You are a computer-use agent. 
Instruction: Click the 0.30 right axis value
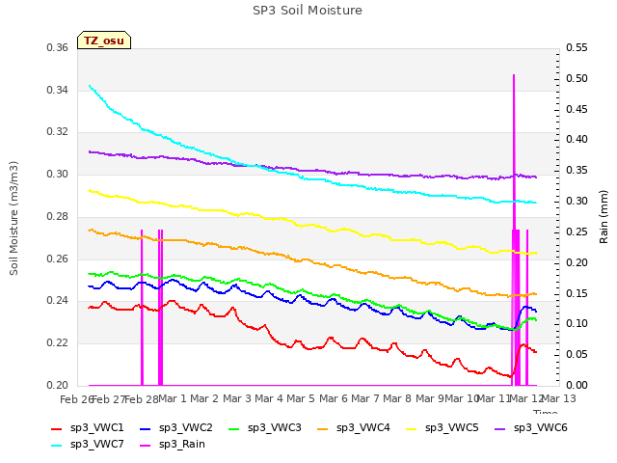coord(577,202)
